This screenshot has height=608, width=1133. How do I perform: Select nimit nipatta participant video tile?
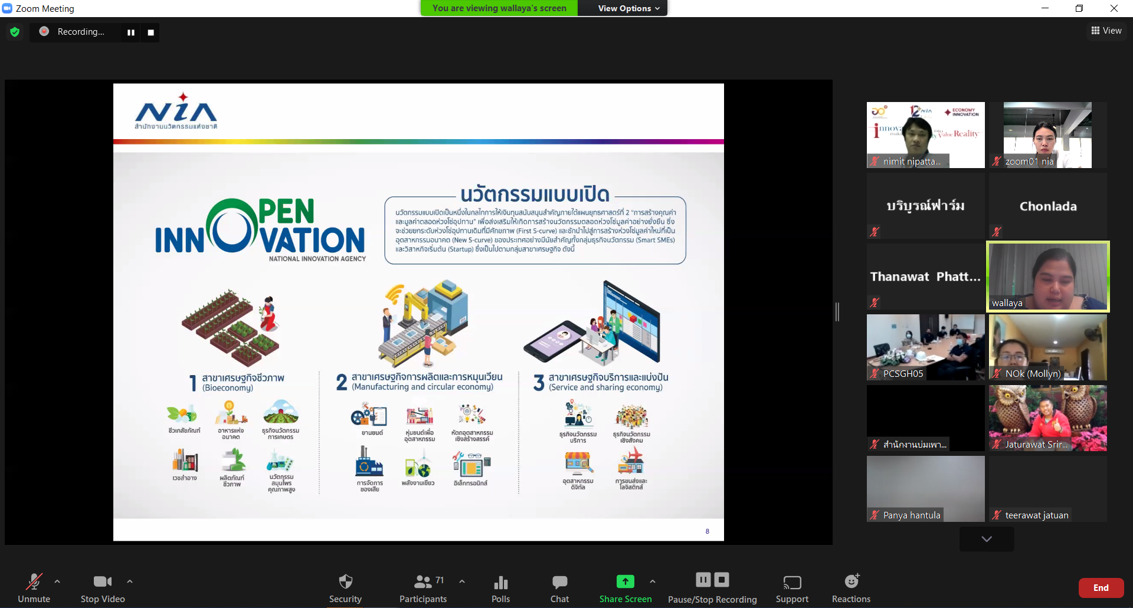[x=925, y=135]
